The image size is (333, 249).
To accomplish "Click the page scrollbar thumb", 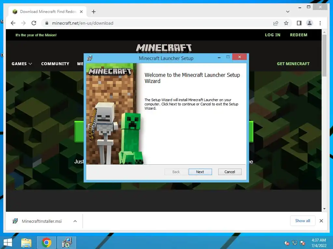I will point(324,55).
